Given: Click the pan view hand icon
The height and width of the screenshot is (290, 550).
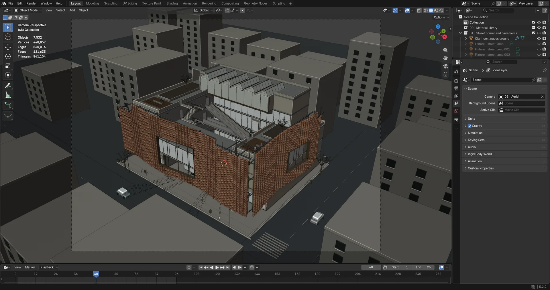Looking at the screenshot, I should click(445, 58).
